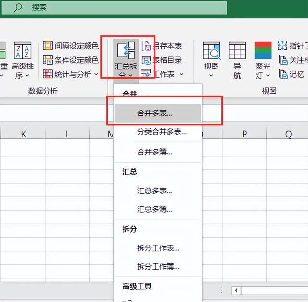
Task: Select column L header
Action: click(67, 134)
